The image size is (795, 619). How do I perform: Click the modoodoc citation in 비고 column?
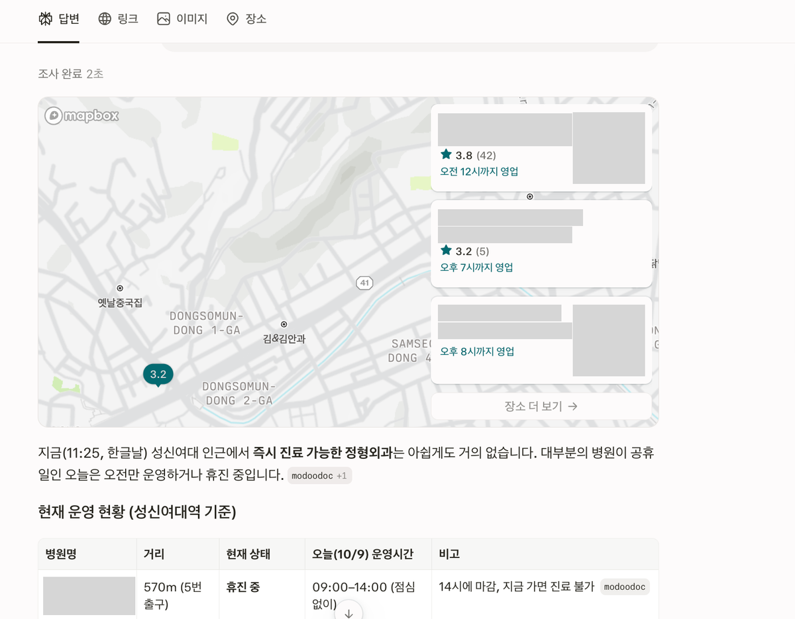625,587
